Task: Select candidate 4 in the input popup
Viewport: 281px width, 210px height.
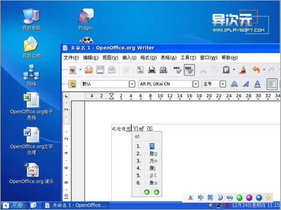Action: (x=147, y=168)
